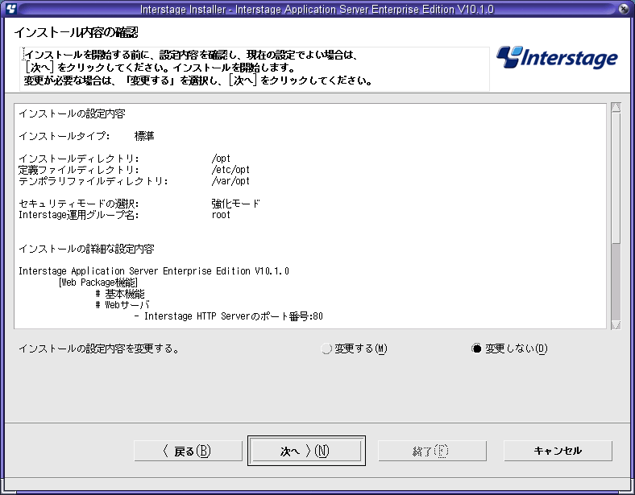
Task: Click the Interstage Application Server Enterprise Edition V10.1.0 line
Action: click(x=154, y=271)
